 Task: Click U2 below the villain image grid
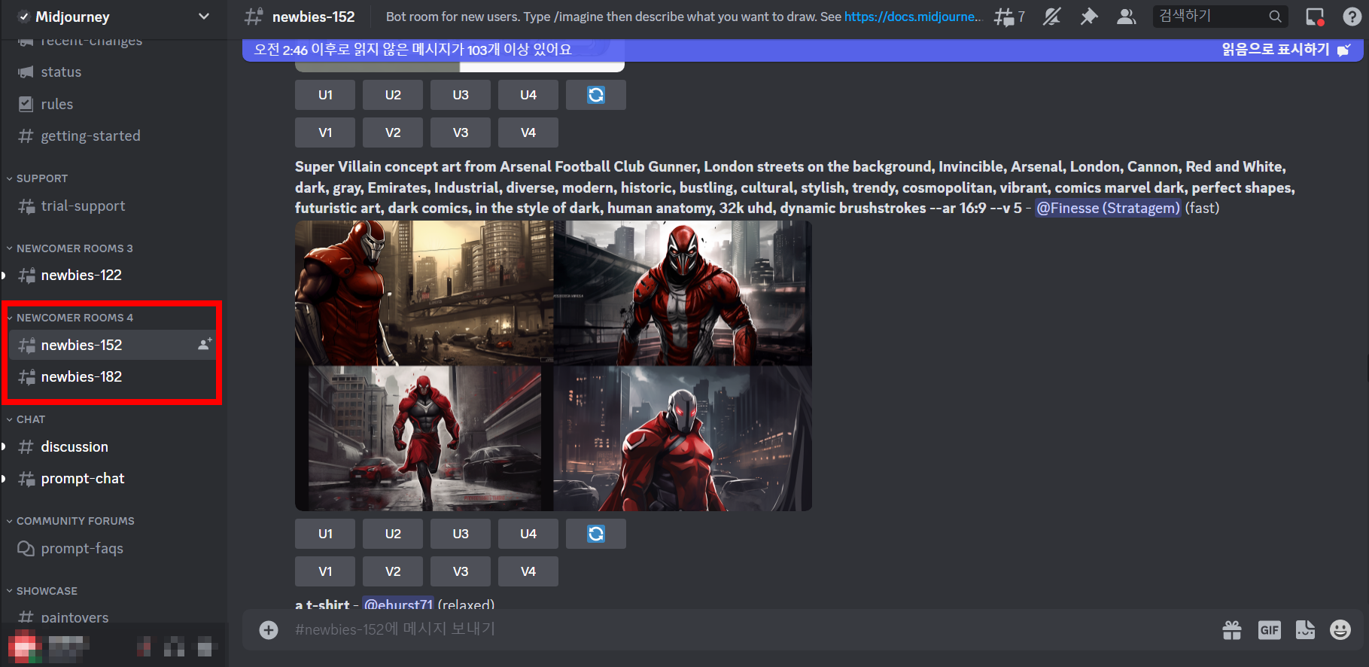(x=393, y=534)
